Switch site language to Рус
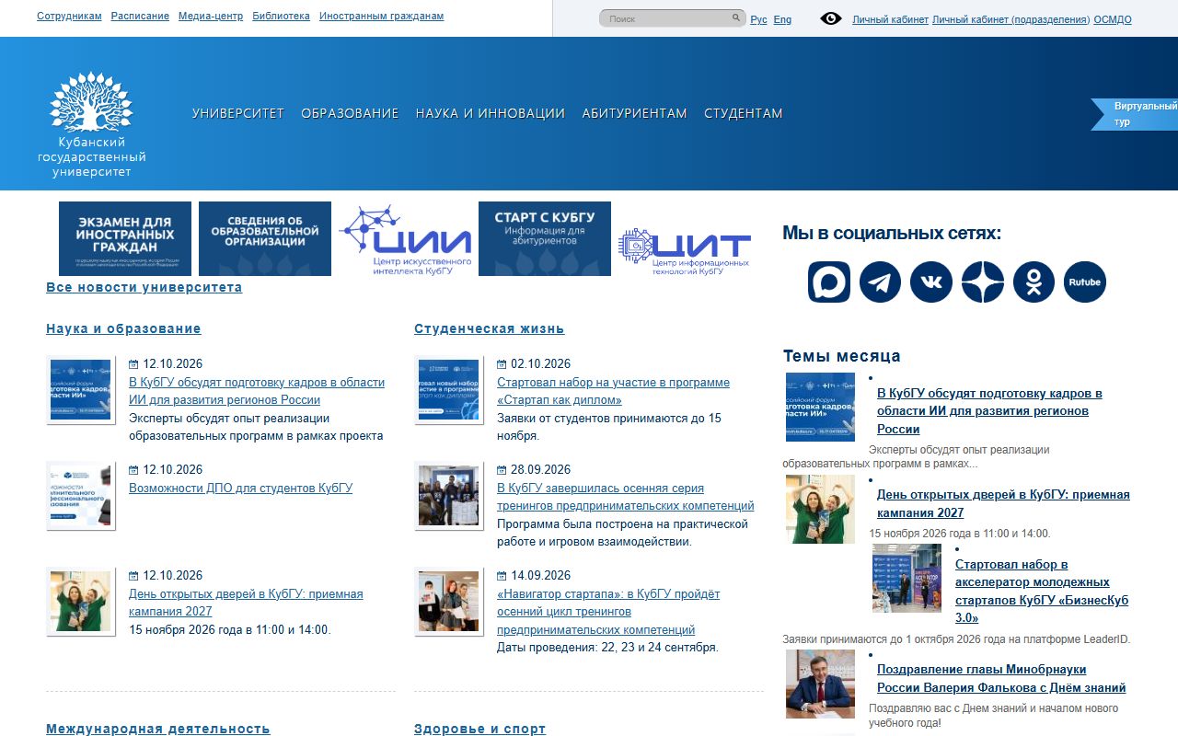This screenshot has height=736, width=1178. [758, 19]
